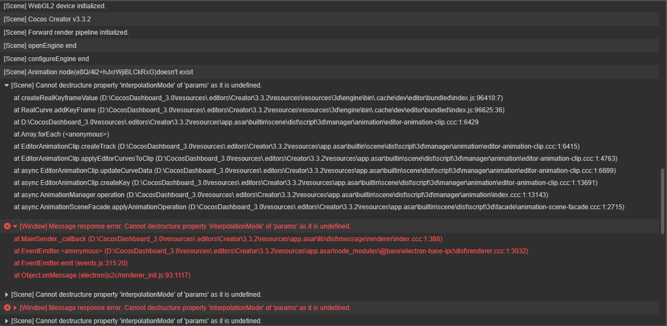This screenshot has width=667, height=326.
Task: Click the error icon on the expanded [Window] message
Action: [7, 226]
